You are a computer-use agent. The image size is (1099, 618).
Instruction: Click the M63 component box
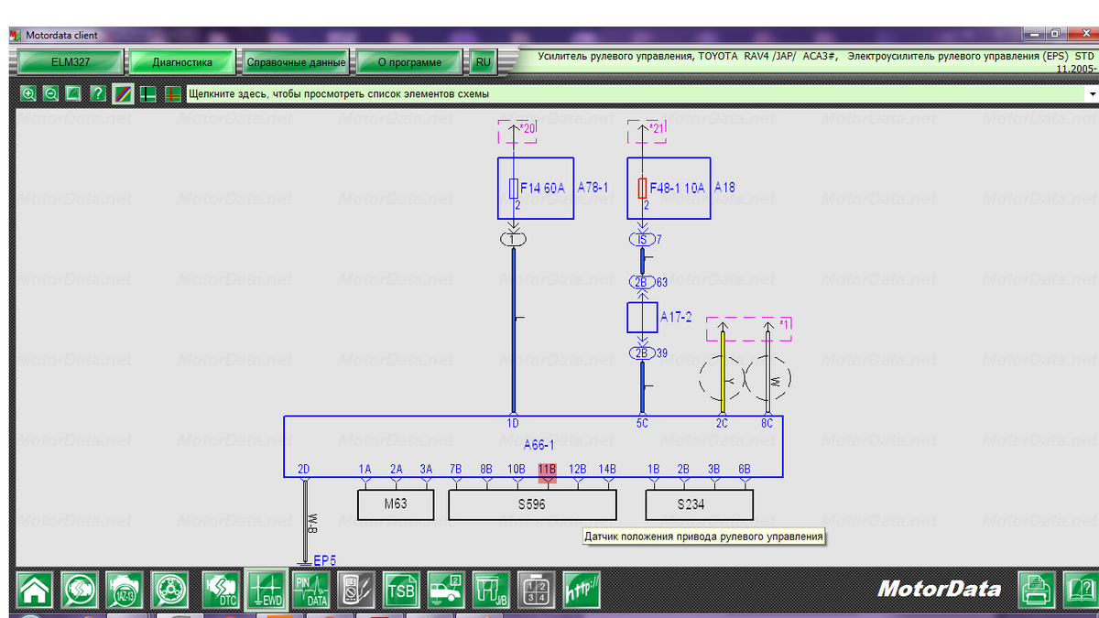tap(396, 504)
